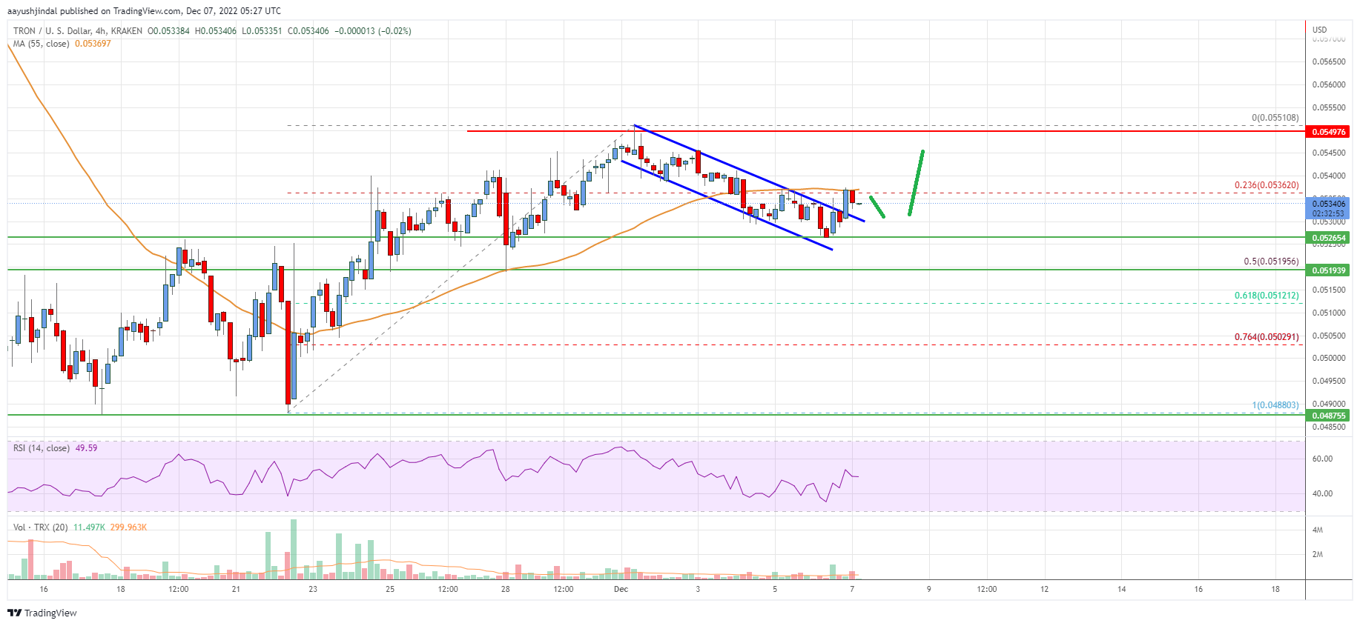
Task: Click the 2M volume scale label
Action: [1318, 554]
